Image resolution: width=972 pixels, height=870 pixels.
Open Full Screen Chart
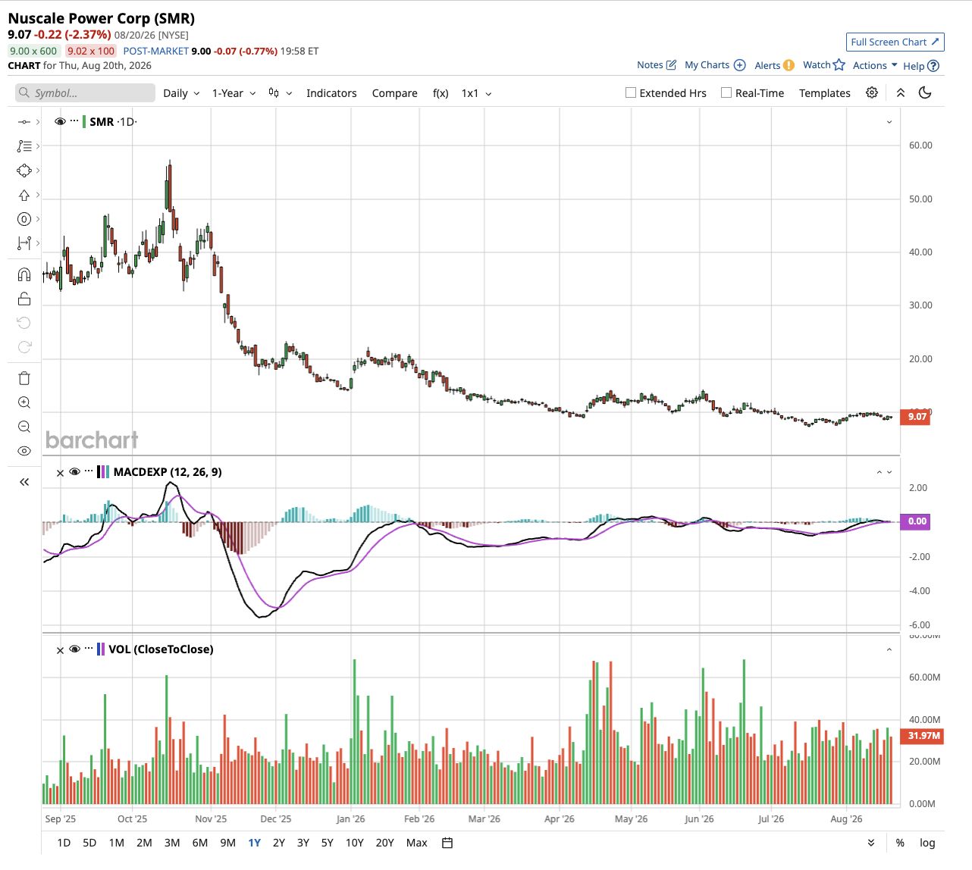coord(895,42)
